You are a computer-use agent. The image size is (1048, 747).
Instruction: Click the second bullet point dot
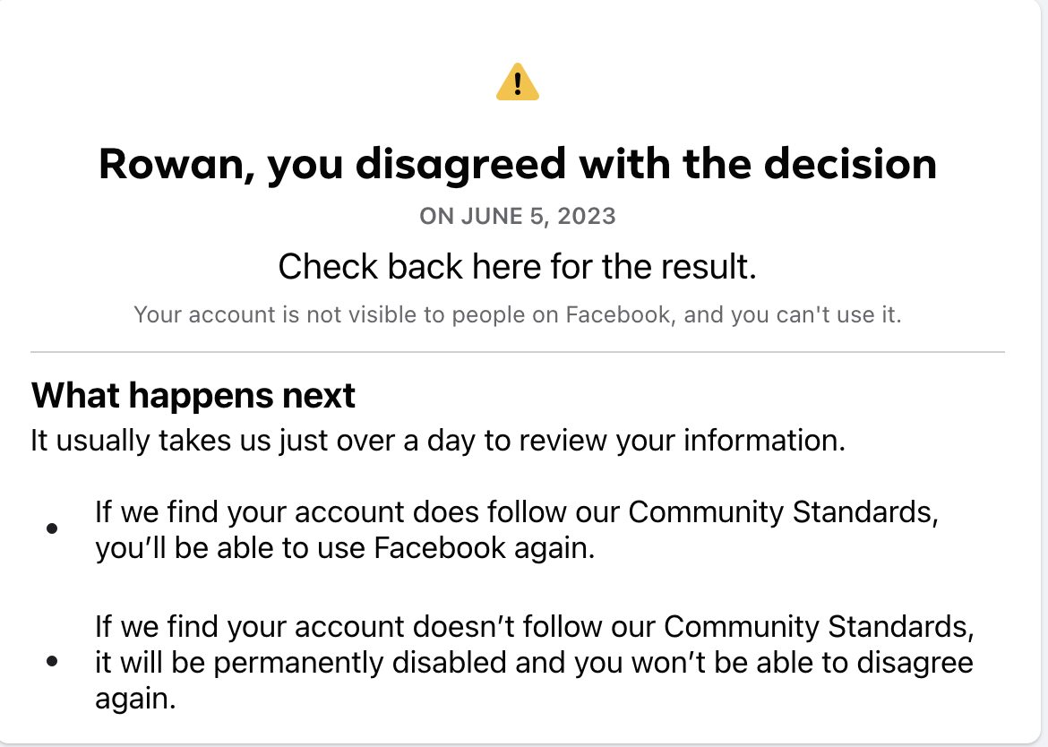[52, 662]
